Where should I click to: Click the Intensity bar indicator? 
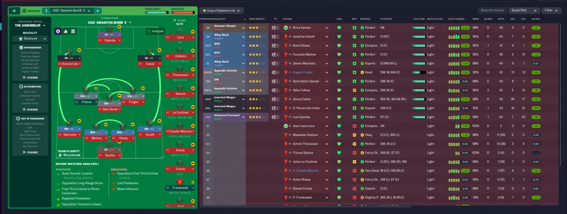(x=183, y=12)
